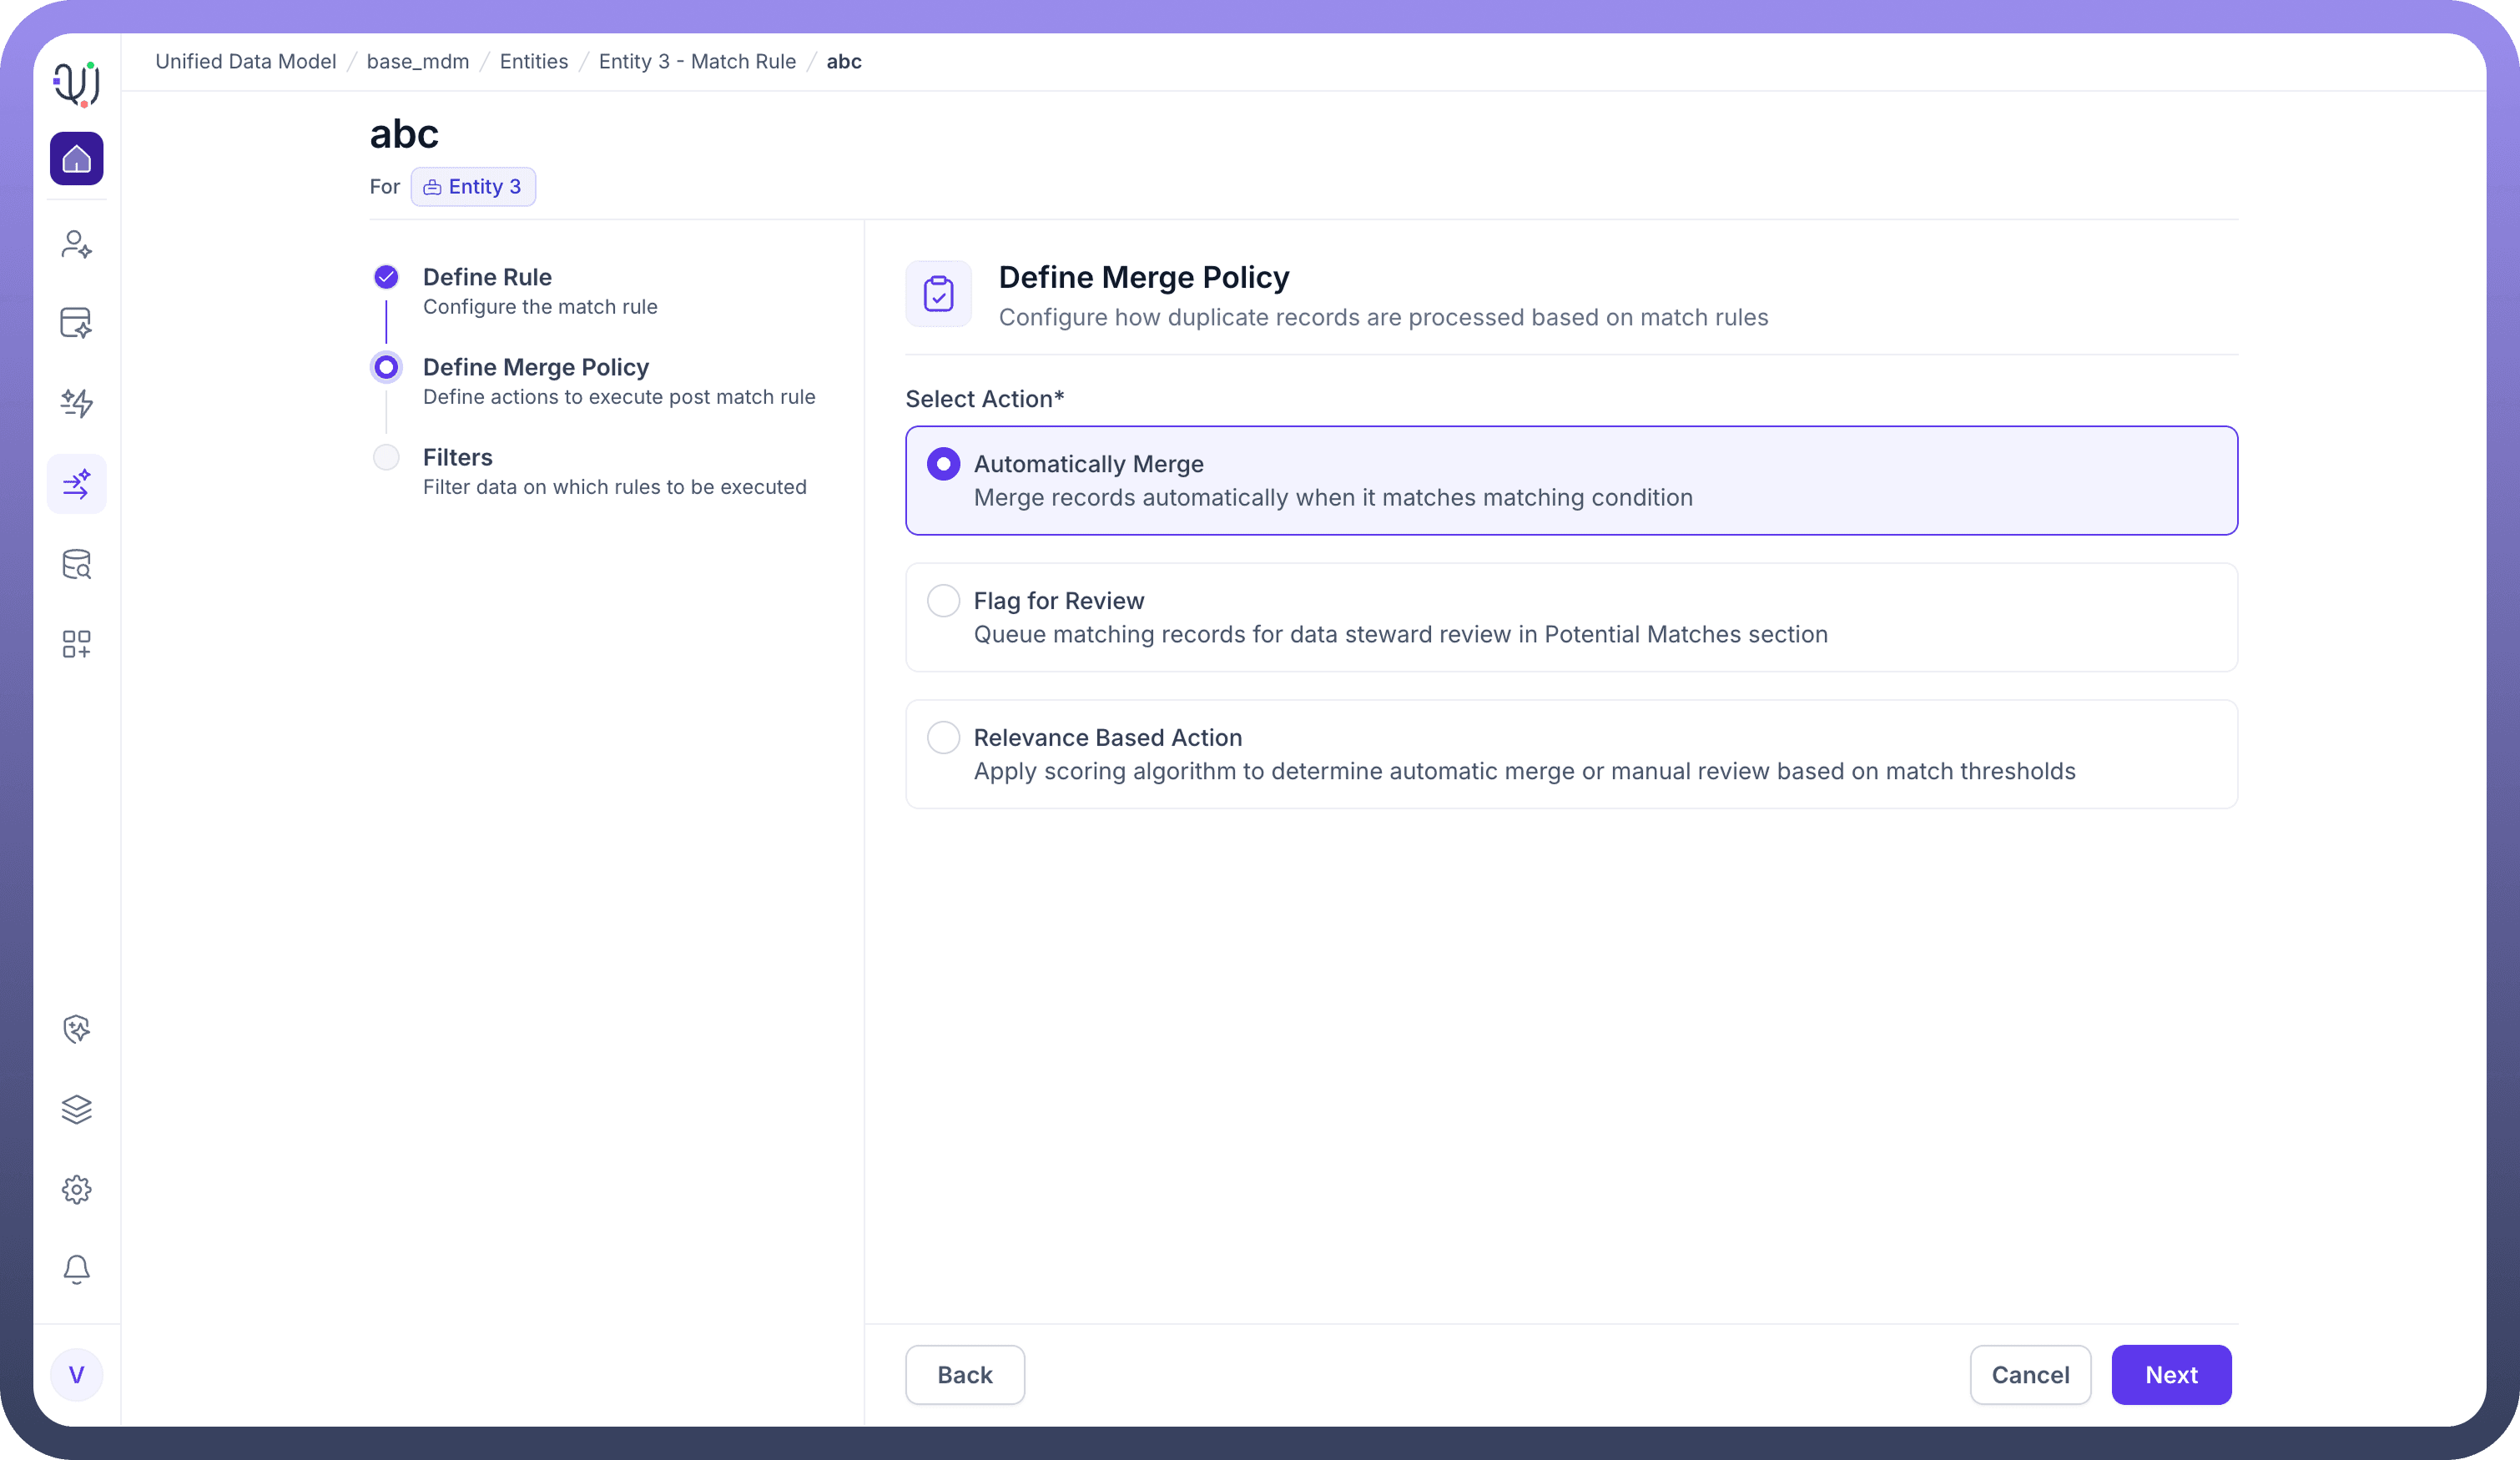
Task: Click the database search sidebar icon
Action: pyautogui.click(x=76, y=564)
